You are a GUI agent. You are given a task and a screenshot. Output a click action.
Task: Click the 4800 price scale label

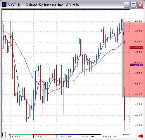pos(138,31)
